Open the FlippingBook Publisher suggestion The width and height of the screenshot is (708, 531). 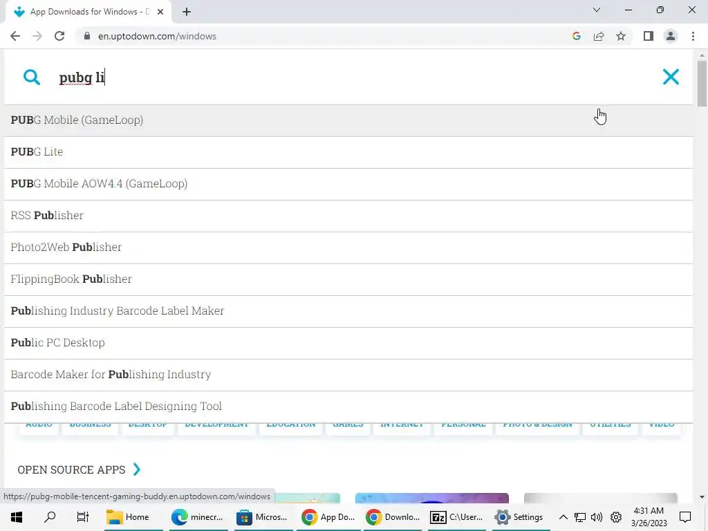348,279
